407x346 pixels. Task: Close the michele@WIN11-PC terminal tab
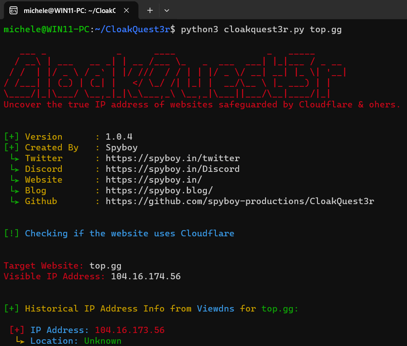(126, 10)
